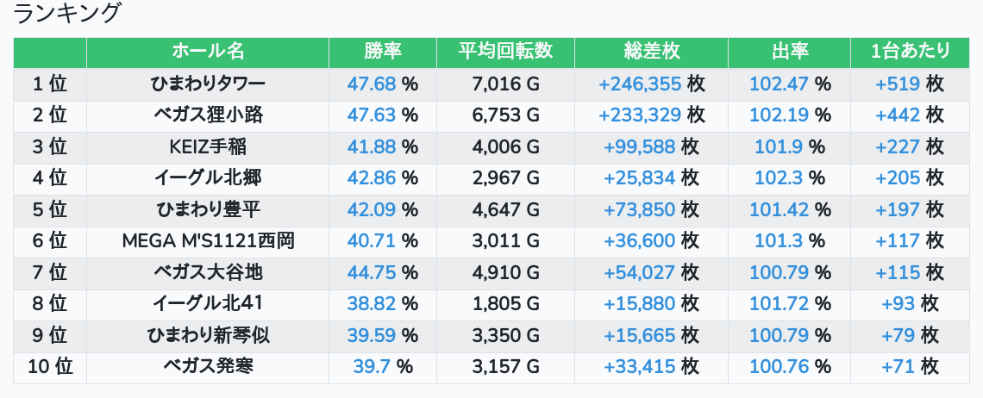Click the +246,355 total difference value

640,84
